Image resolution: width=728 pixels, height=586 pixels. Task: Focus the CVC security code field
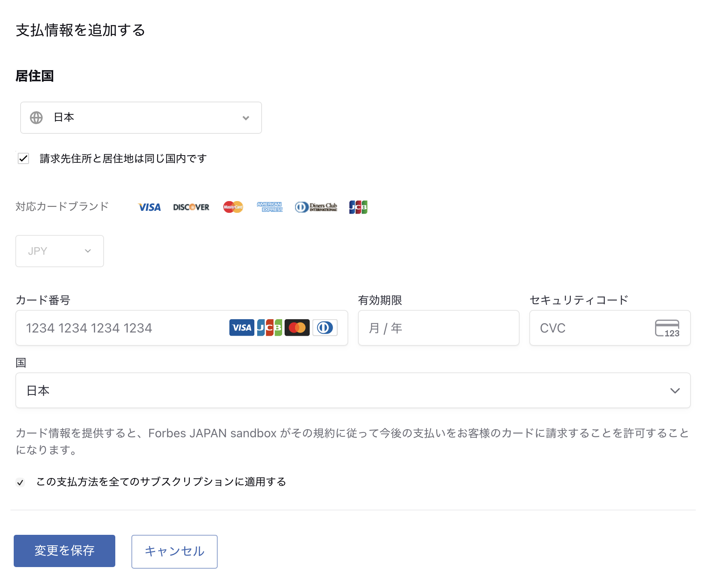[x=610, y=328]
